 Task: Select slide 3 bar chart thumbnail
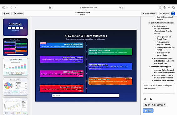pyautogui.click(x=15, y=67)
